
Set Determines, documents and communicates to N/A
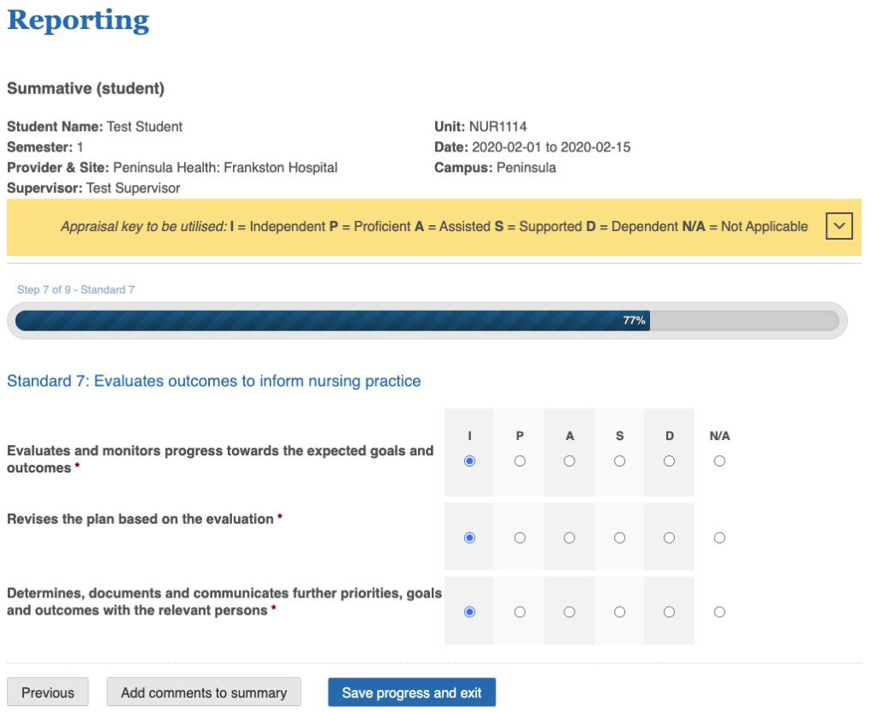coord(719,612)
